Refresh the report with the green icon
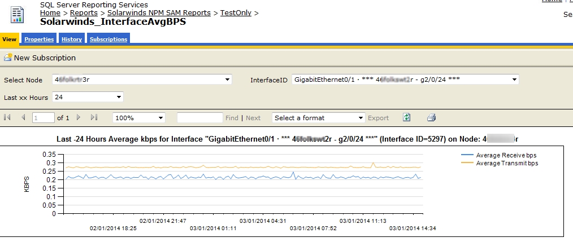This screenshot has width=573, height=246. (x=407, y=117)
